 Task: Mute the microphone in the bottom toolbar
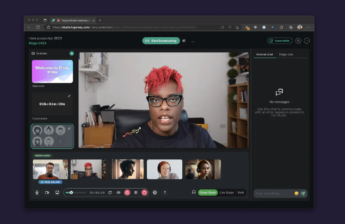(x=37, y=193)
